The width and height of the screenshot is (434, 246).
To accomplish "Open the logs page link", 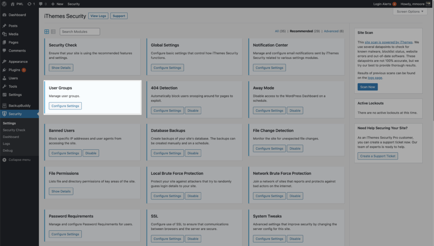I will click(x=375, y=78).
